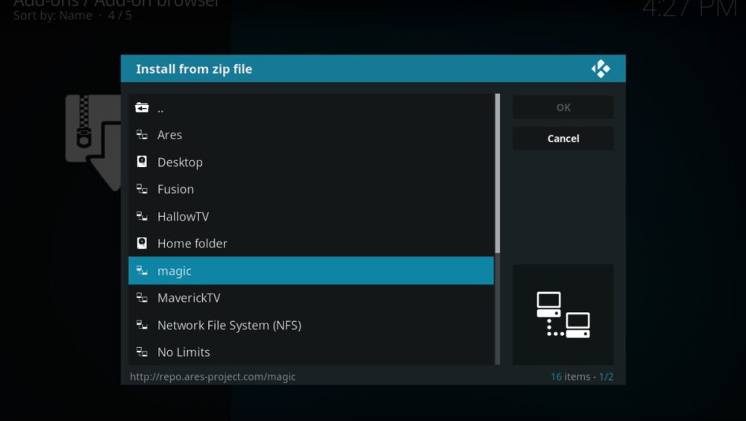Image resolution: width=746 pixels, height=421 pixels.
Task: Click the network icon beside No Limits
Action: pyautogui.click(x=142, y=352)
